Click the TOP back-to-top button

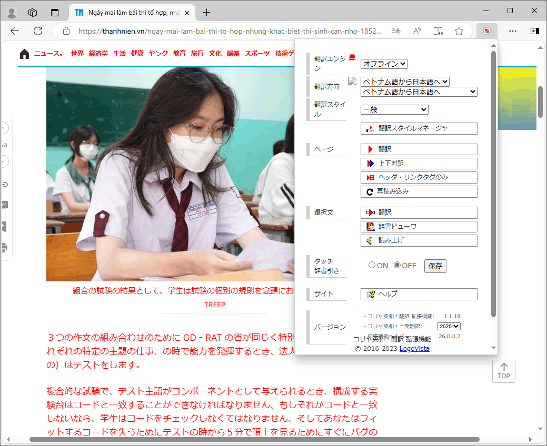504,371
